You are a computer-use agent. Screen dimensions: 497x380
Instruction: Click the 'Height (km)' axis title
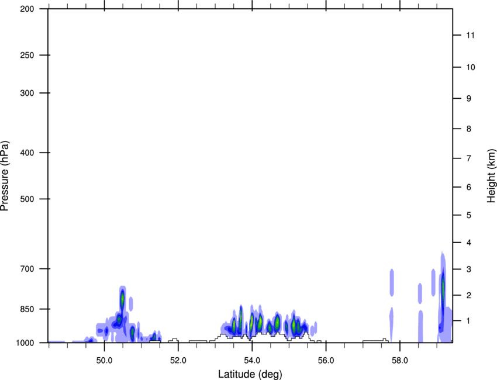coord(491,176)
